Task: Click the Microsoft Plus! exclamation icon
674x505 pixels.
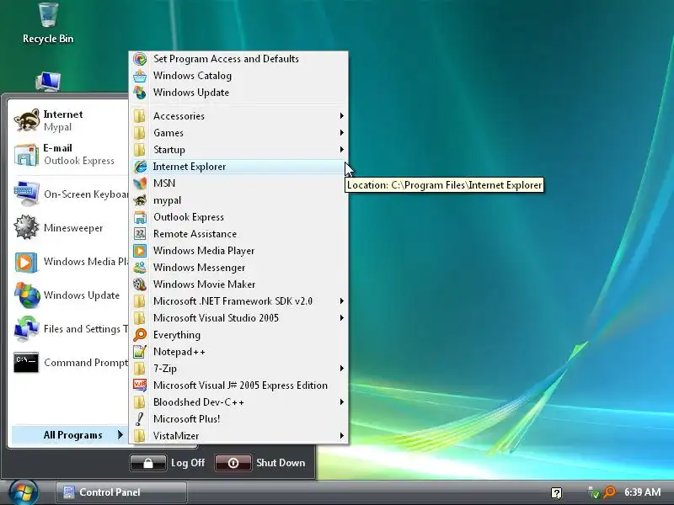Action: click(x=140, y=418)
